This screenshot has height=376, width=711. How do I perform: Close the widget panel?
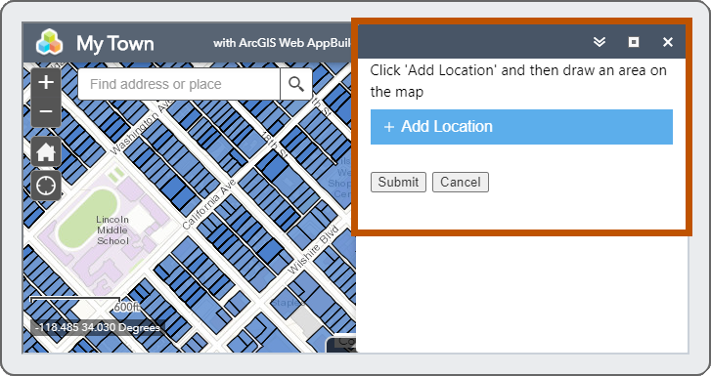667,42
